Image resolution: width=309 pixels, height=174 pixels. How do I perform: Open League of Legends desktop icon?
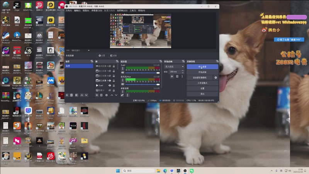point(39,98)
